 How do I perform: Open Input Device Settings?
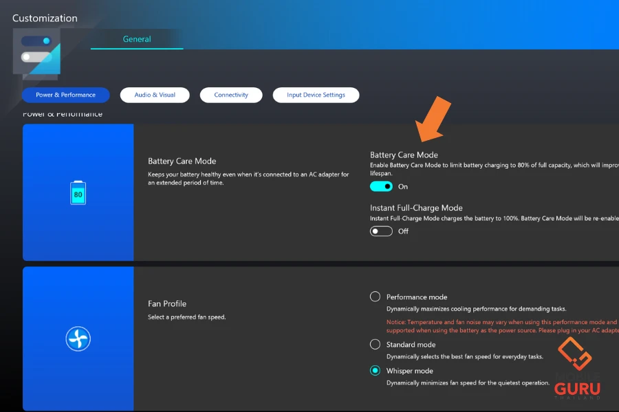point(316,95)
